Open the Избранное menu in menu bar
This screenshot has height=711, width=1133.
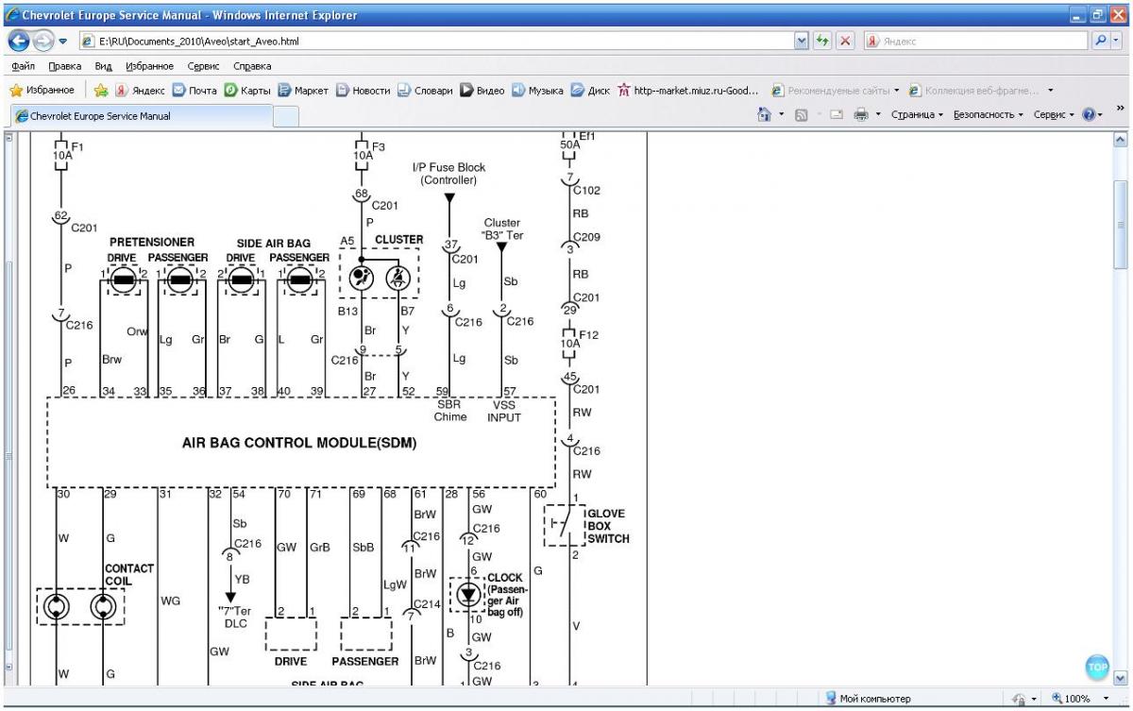point(151,66)
